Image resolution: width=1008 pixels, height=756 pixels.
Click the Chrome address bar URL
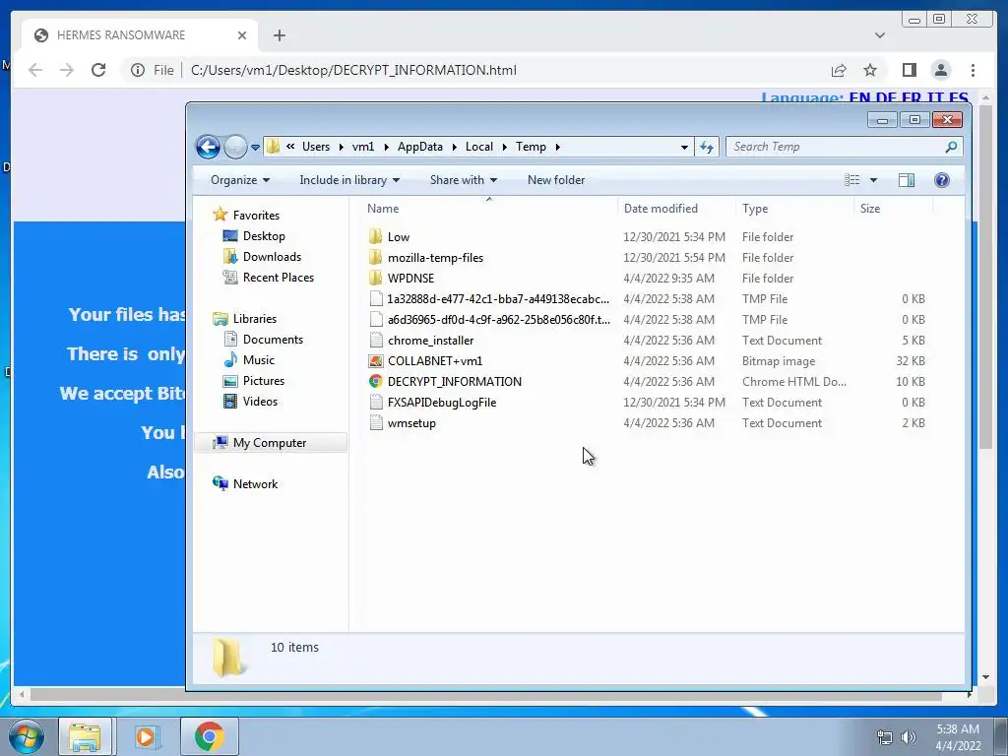click(x=353, y=70)
